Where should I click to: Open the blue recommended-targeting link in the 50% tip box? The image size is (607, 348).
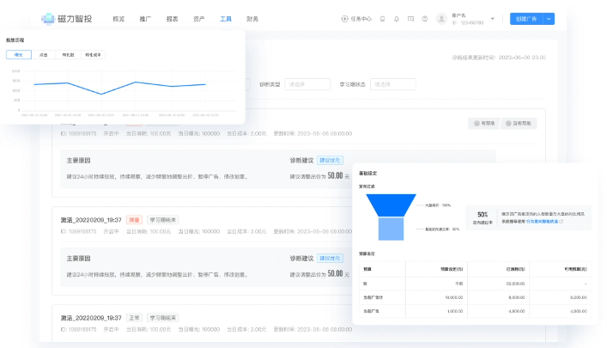542,222
